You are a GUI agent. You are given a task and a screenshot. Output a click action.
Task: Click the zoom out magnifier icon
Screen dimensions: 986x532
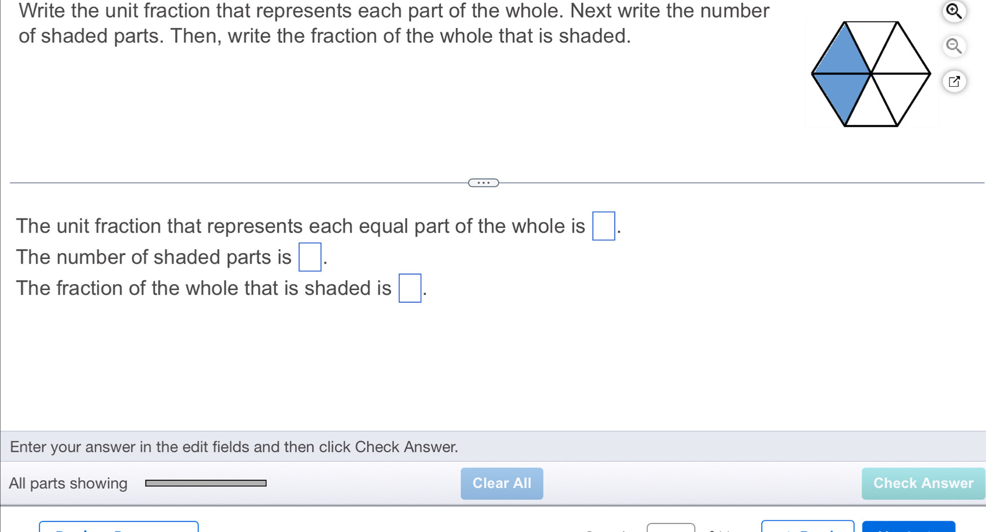[953, 46]
